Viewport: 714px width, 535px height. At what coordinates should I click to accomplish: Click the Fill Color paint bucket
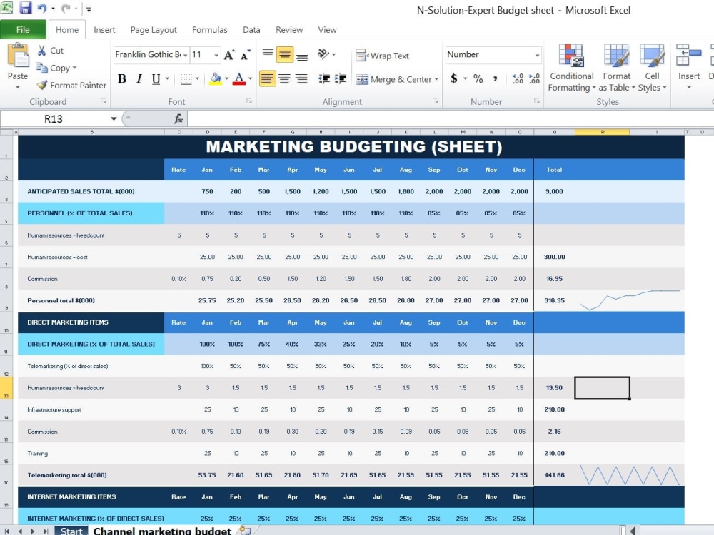(216, 78)
